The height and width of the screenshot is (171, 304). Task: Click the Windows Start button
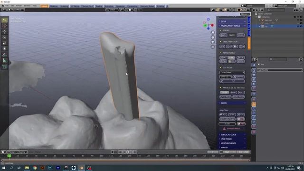(x=4, y=168)
